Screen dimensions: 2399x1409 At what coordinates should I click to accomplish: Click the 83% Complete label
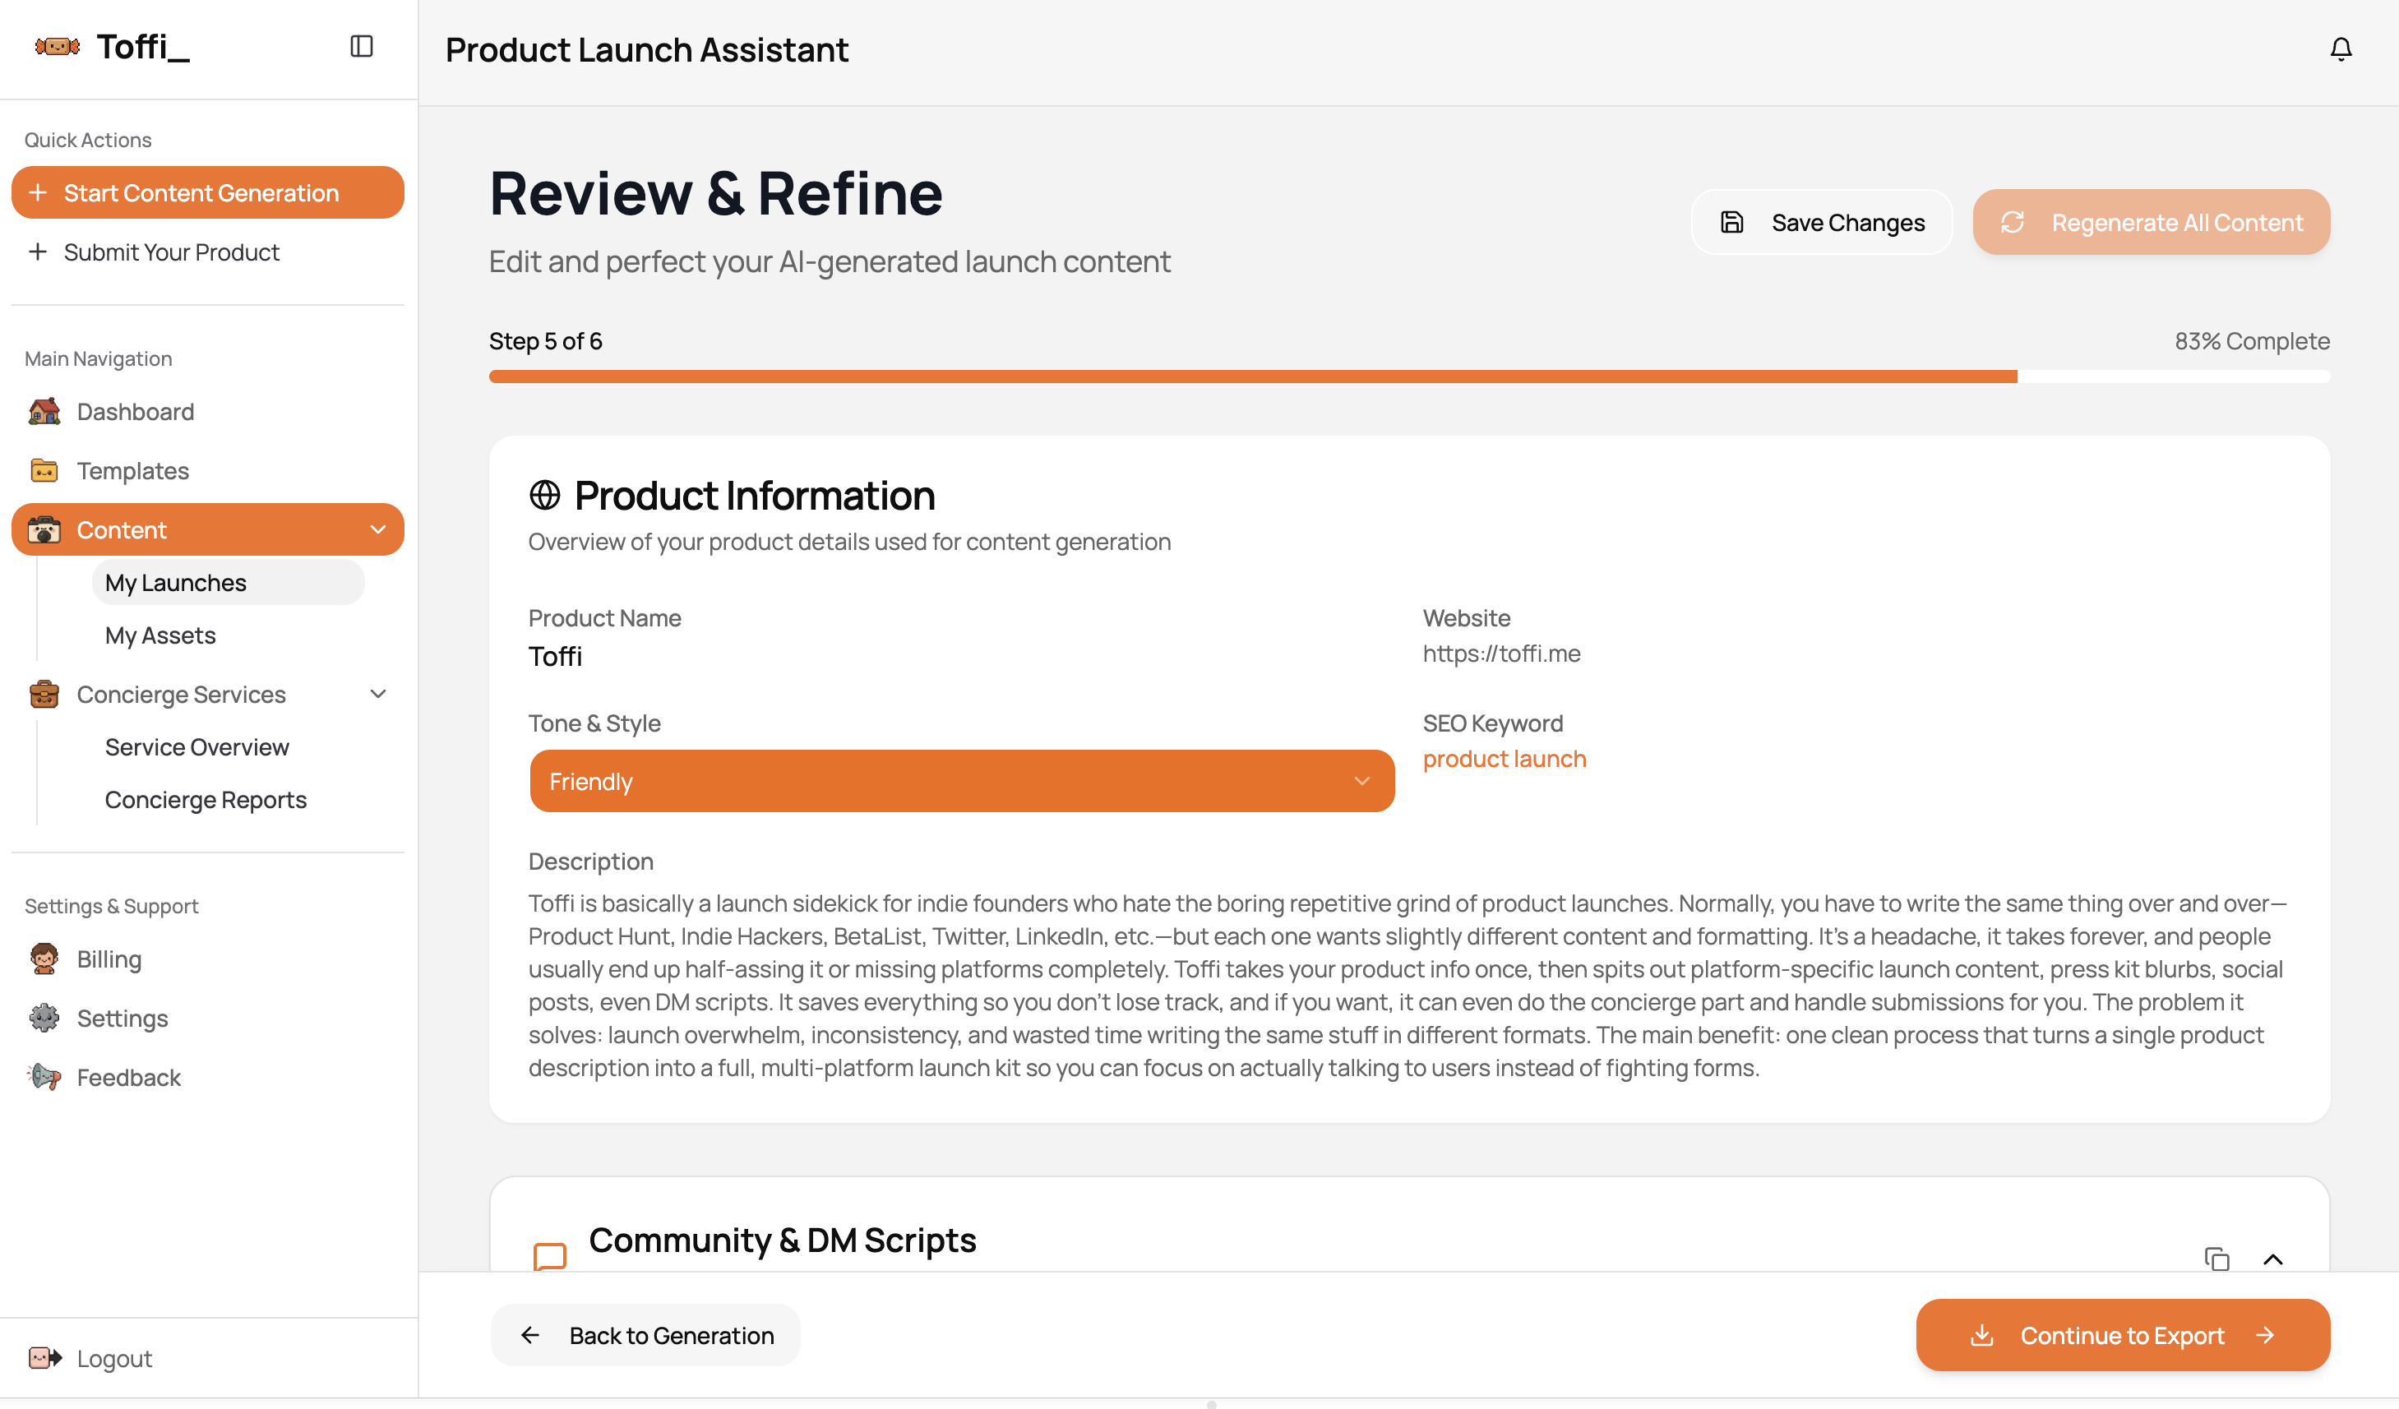click(2252, 341)
